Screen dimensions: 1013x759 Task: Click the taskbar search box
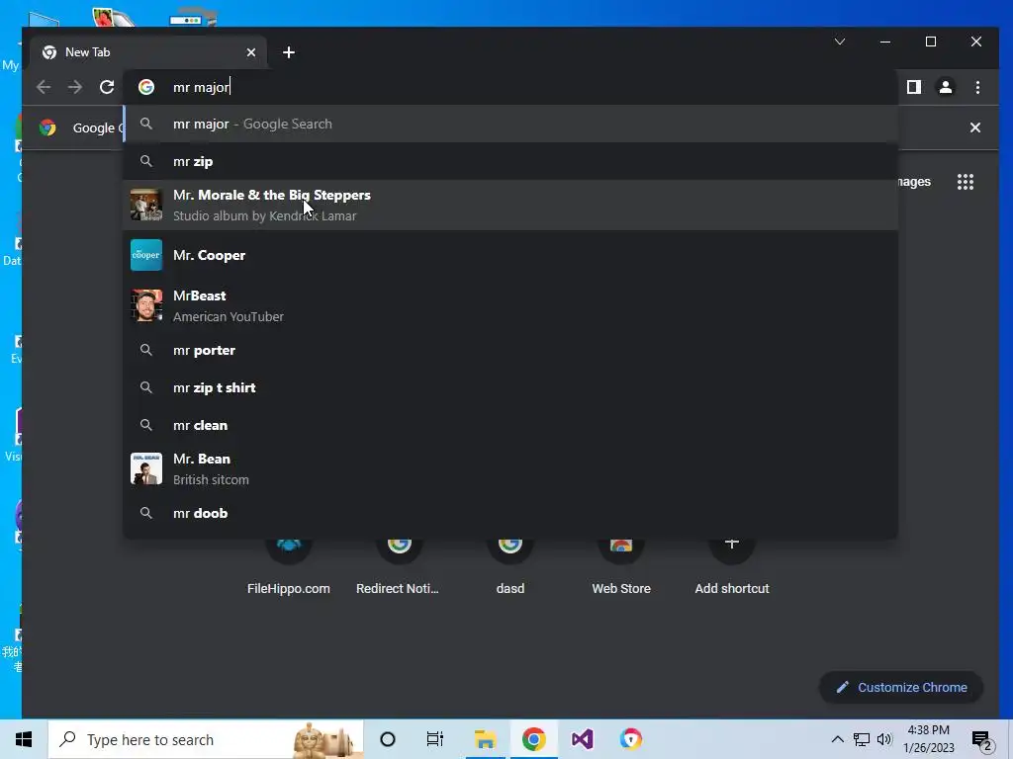pos(206,739)
